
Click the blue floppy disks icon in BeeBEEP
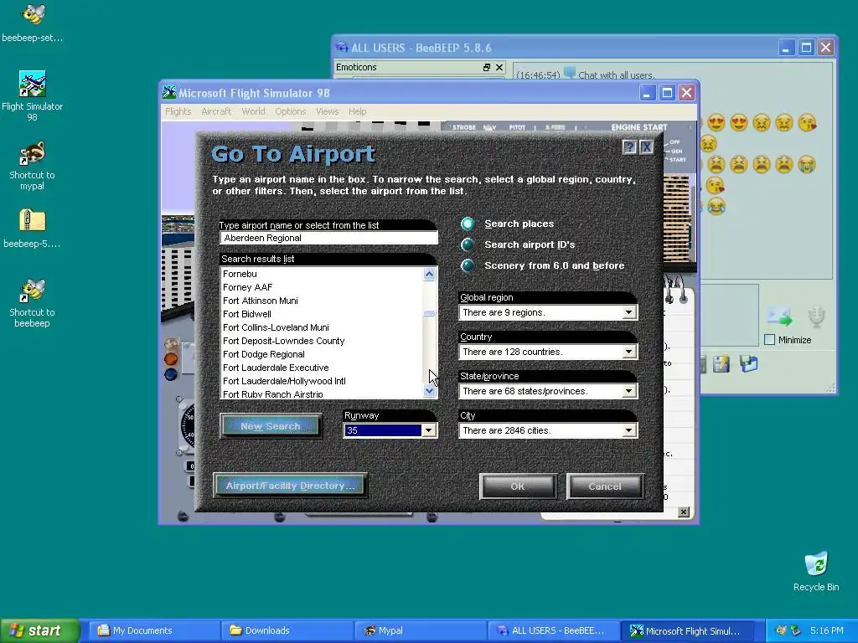[x=748, y=363]
